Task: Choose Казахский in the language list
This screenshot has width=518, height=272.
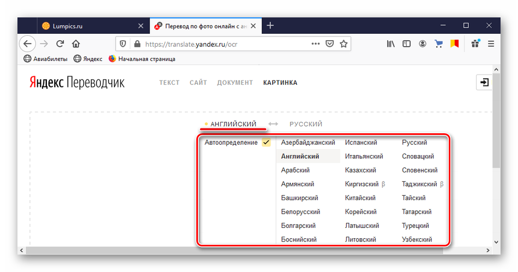Action: (x=360, y=170)
